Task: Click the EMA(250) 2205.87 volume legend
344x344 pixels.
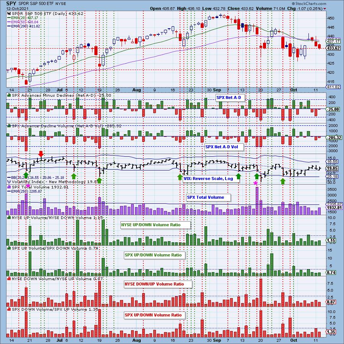Action: point(24,191)
